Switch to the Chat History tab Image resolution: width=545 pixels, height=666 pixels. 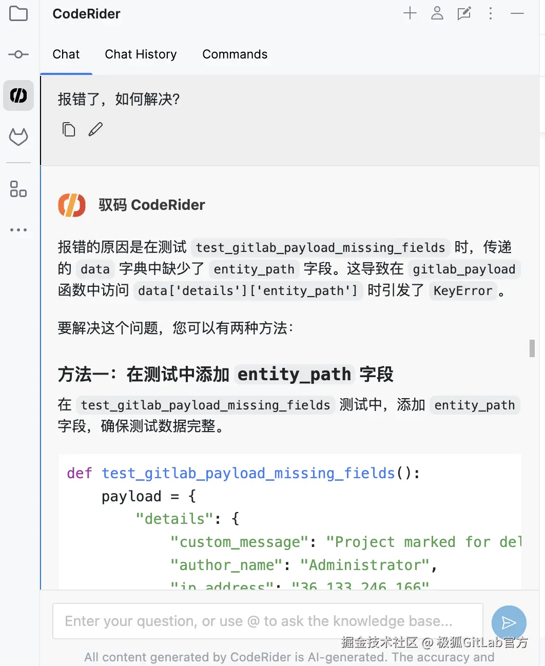pyautogui.click(x=141, y=54)
